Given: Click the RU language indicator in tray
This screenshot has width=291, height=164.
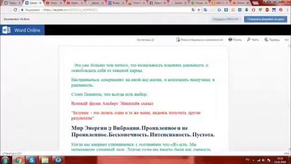Looking at the screenshot, I should (x=247, y=159).
